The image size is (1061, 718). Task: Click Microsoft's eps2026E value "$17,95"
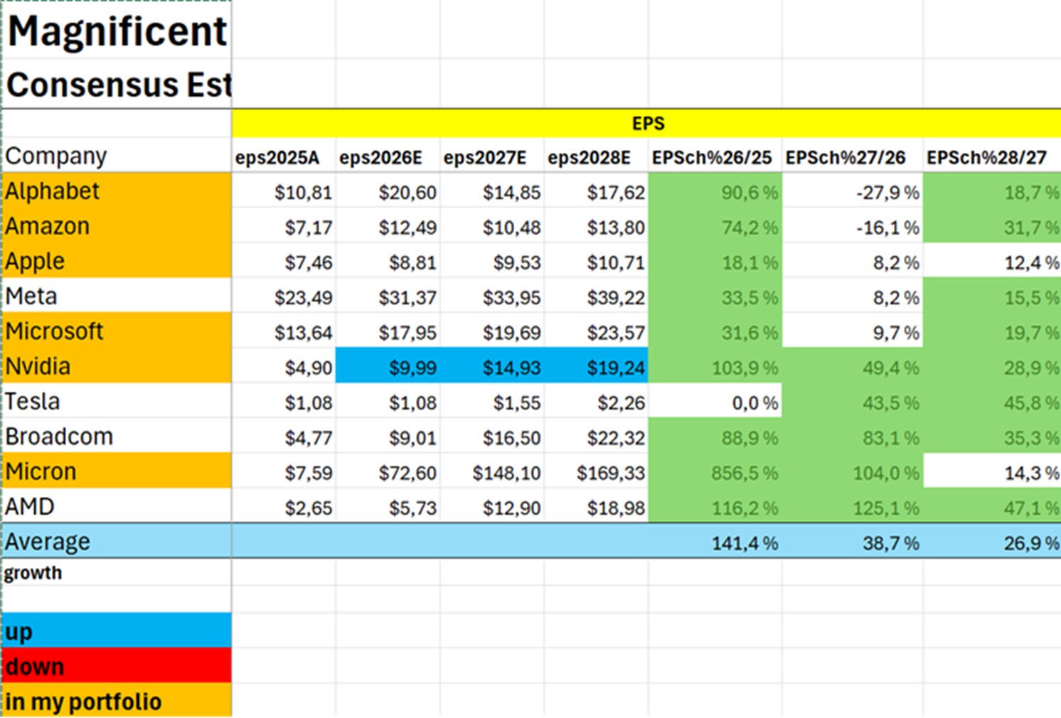coord(388,331)
